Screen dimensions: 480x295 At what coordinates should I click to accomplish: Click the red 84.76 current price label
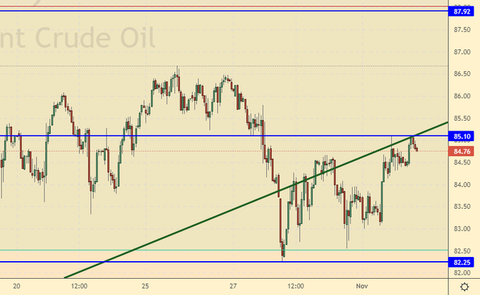point(463,150)
